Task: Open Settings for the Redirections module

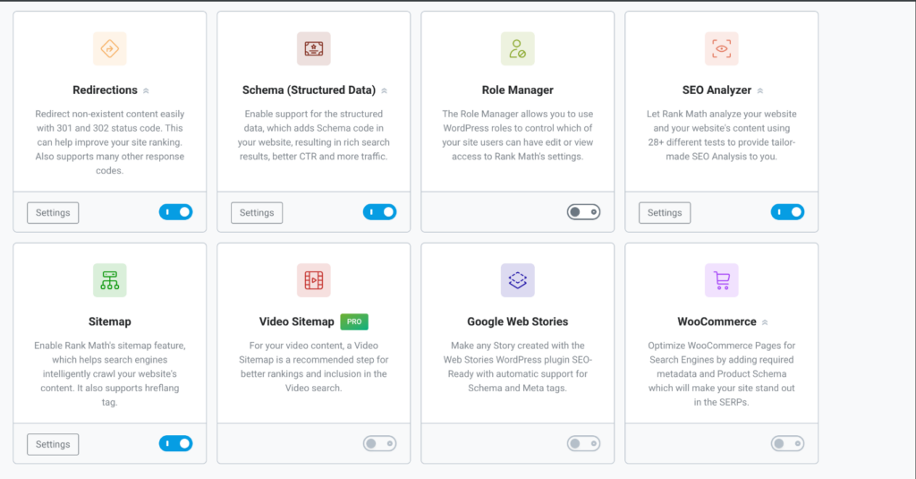Action: (x=53, y=213)
